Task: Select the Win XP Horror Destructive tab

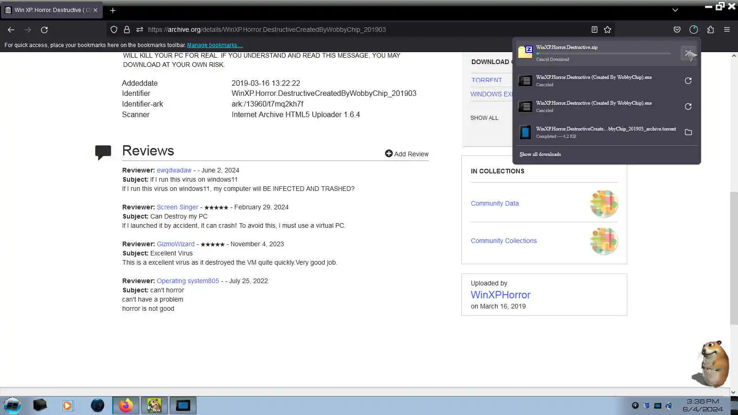Action: (52, 10)
